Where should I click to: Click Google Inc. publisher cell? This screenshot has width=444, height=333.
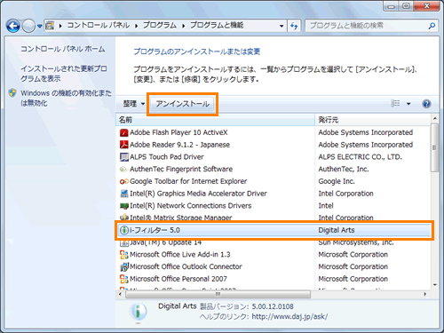[337, 181]
